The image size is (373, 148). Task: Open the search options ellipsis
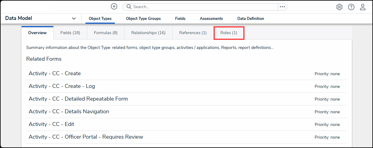pos(282,7)
